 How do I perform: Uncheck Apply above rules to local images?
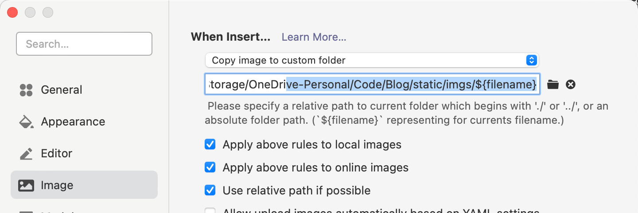210,145
